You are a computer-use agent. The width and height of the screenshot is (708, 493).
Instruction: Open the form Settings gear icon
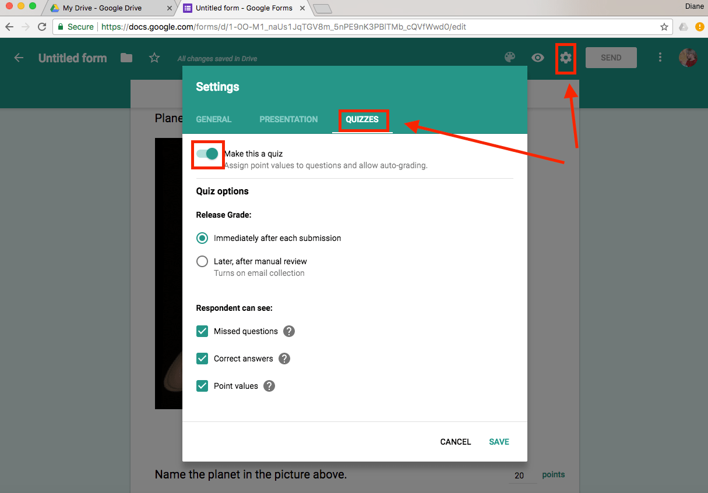pos(566,58)
